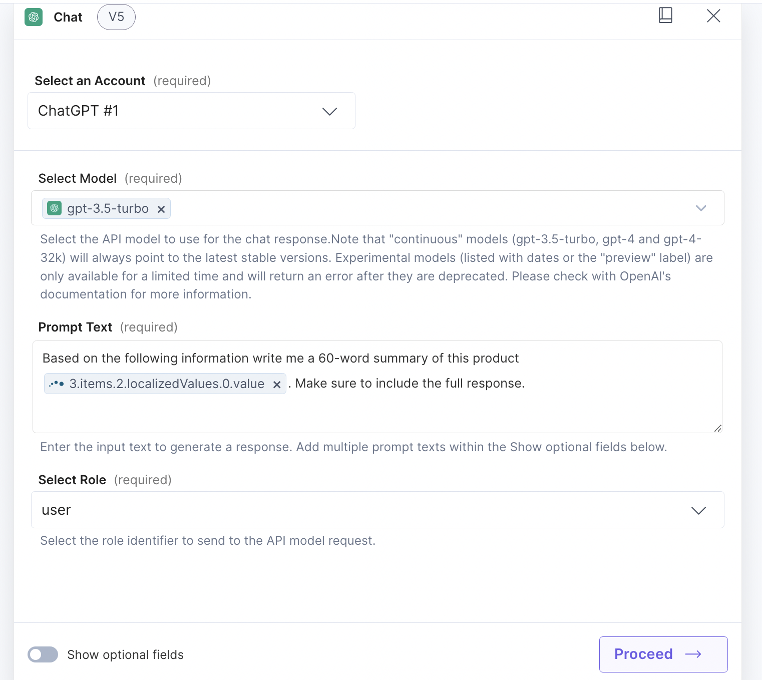Open the Select Model dropdown chevron

point(701,208)
